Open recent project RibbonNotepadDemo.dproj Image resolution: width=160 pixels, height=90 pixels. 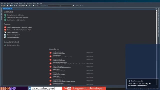click(x=59, y=62)
